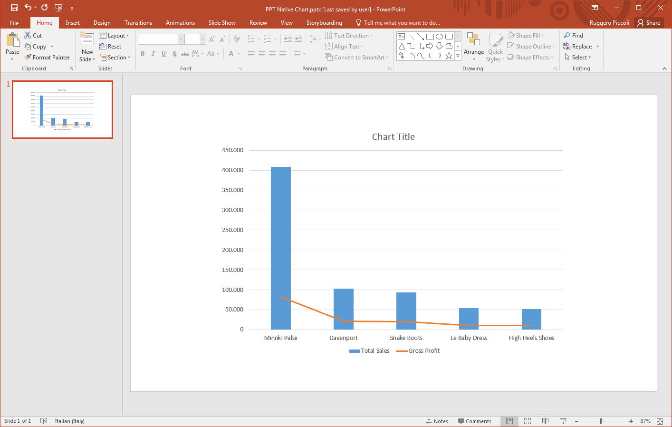Image resolution: width=672 pixels, height=427 pixels.
Task: Click the spell check status bar icon
Action: tap(44, 421)
